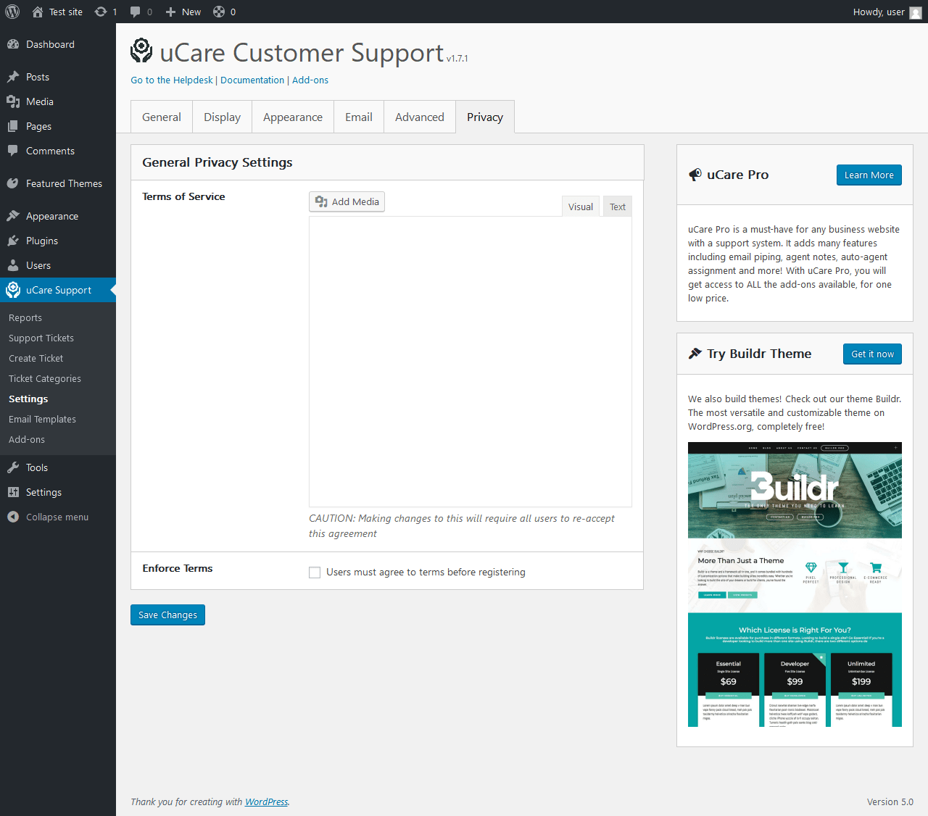The height and width of the screenshot is (816, 928).
Task: Follow the WordPress link in footer
Action: click(267, 802)
